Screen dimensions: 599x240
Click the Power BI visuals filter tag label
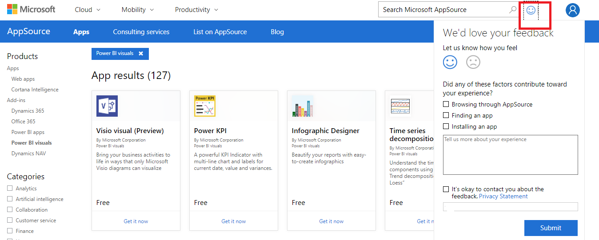[115, 53]
